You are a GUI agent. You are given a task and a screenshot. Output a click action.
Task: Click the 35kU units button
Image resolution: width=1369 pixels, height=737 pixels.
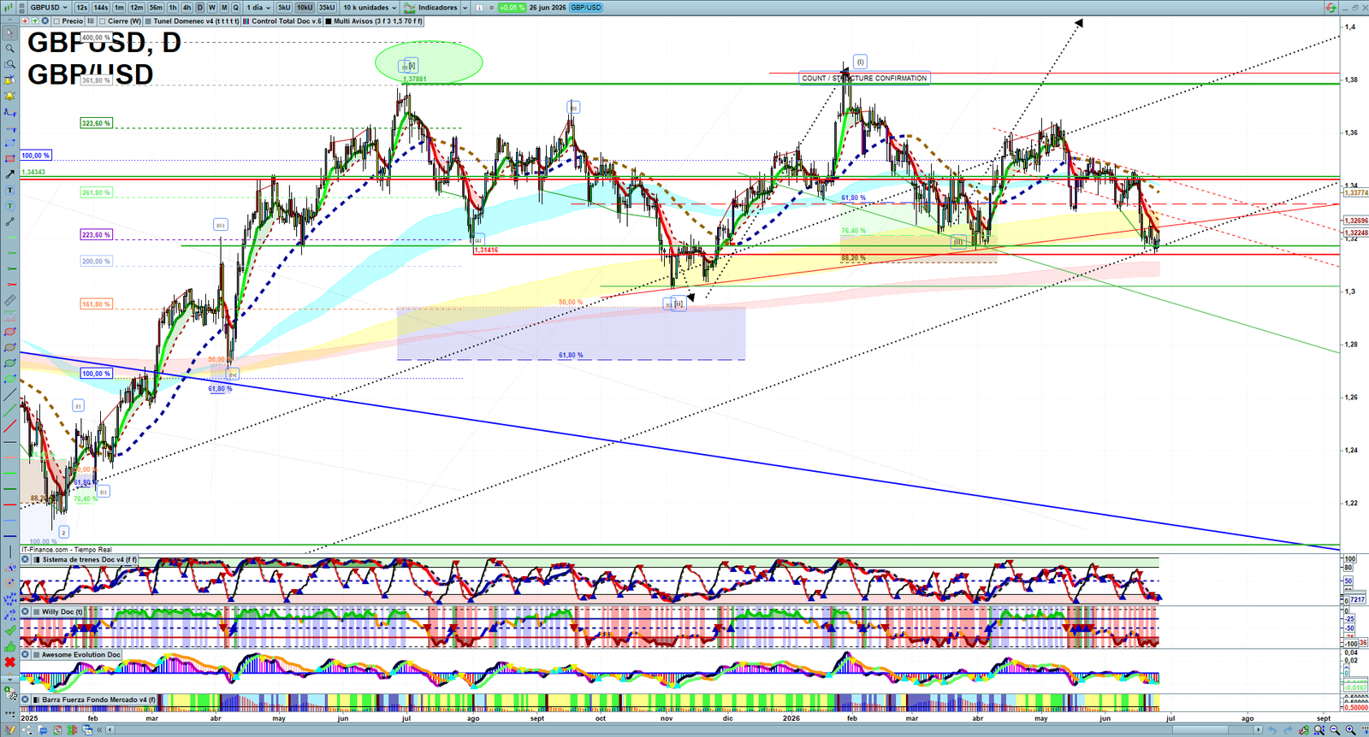tap(327, 8)
